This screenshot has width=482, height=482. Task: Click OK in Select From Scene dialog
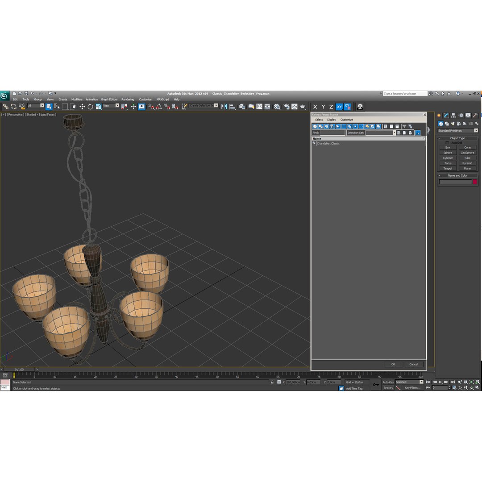tap(393, 364)
